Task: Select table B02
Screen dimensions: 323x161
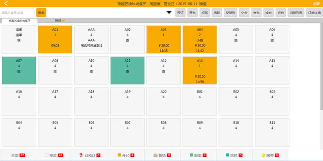Action: [236, 101]
